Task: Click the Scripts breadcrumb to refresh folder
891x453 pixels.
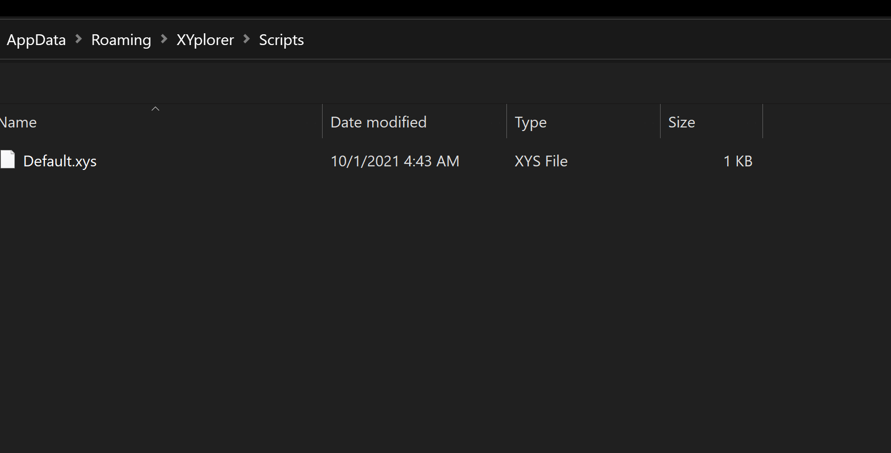Action: tap(281, 39)
